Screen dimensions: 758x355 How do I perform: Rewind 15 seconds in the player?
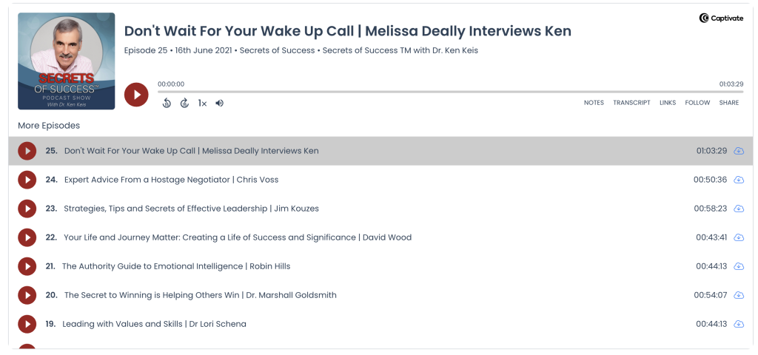(x=167, y=103)
